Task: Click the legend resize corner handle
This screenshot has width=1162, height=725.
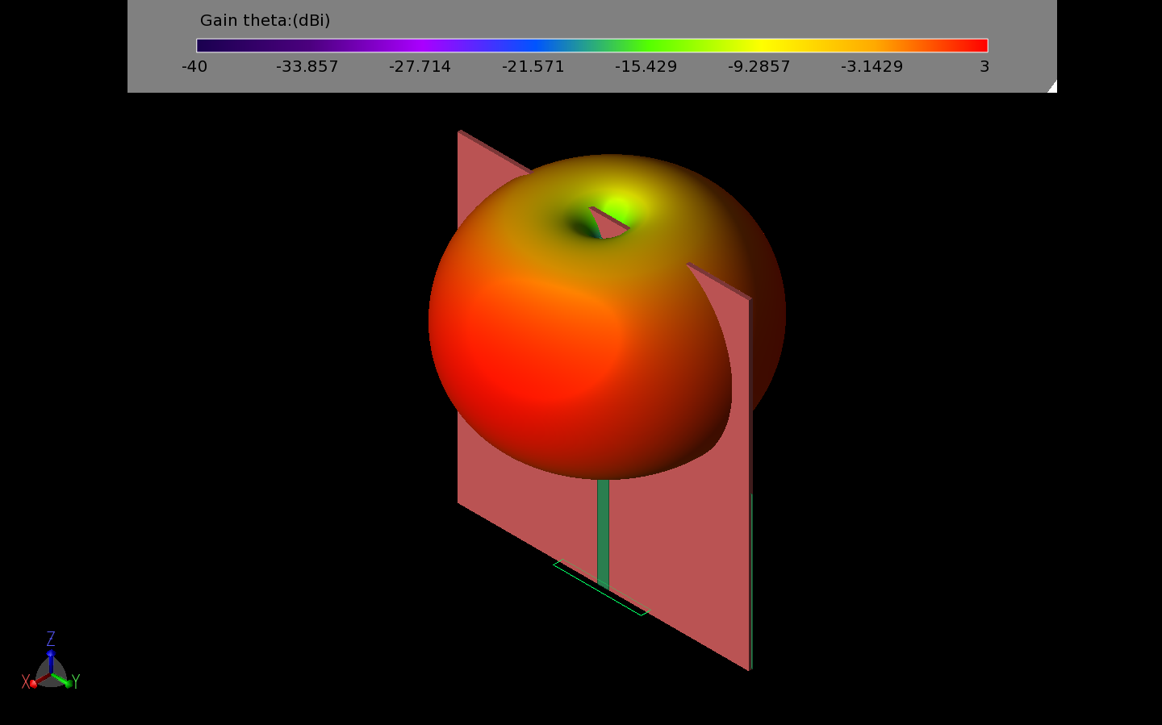Action: pos(1051,86)
